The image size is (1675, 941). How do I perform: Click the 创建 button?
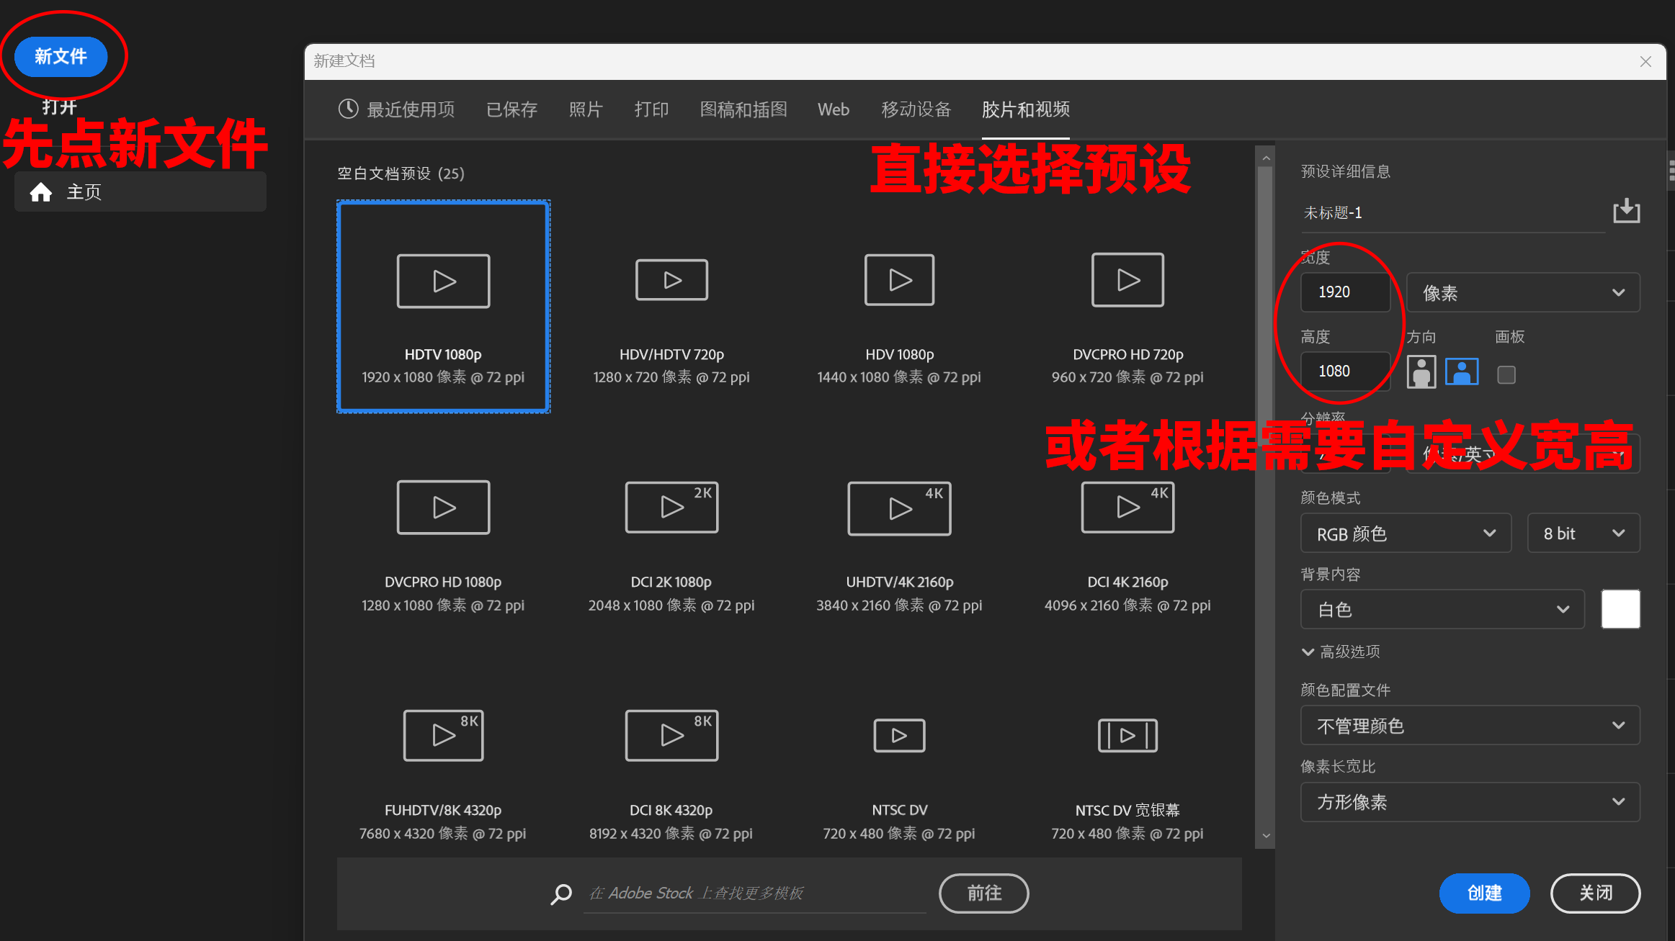pyautogui.click(x=1484, y=893)
